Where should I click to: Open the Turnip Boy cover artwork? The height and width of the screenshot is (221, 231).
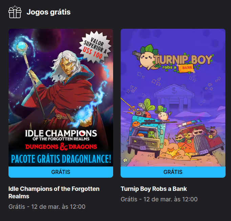(173, 97)
